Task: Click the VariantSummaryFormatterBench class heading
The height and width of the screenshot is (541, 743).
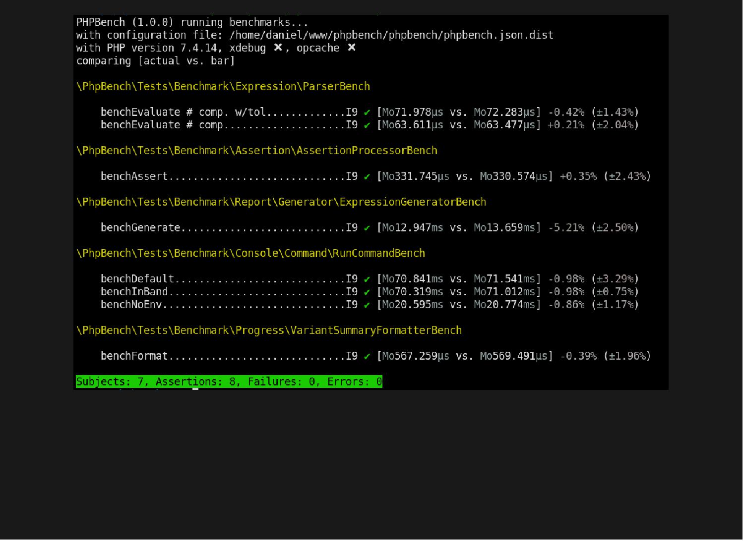Action: 269,330
